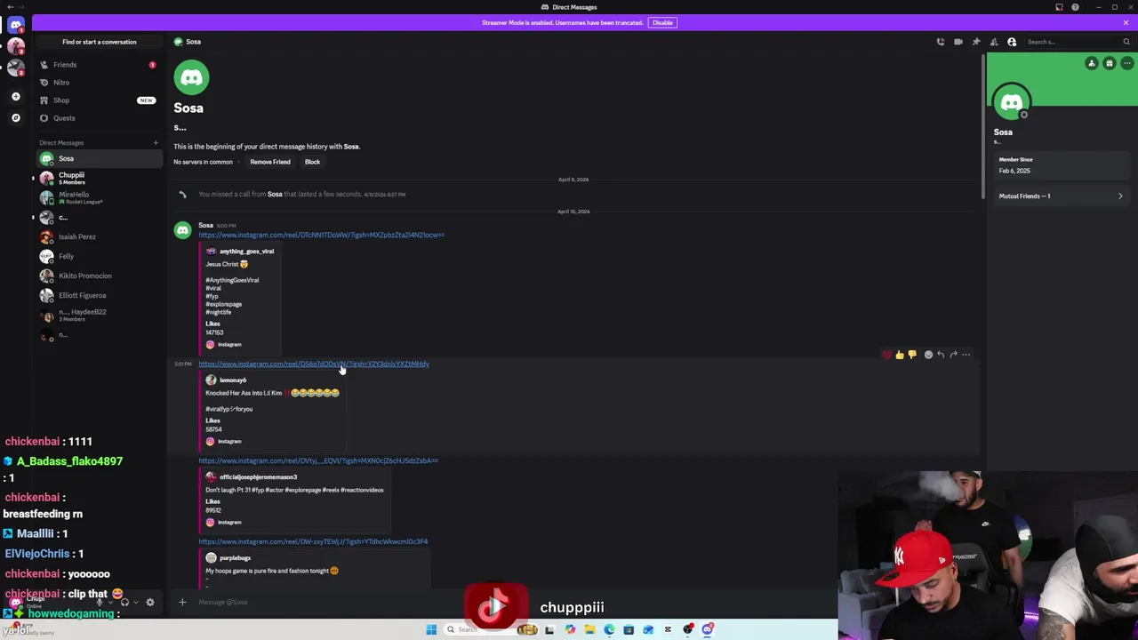Select the Sosa direct message
The image size is (1138, 640).
(x=99, y=158)
